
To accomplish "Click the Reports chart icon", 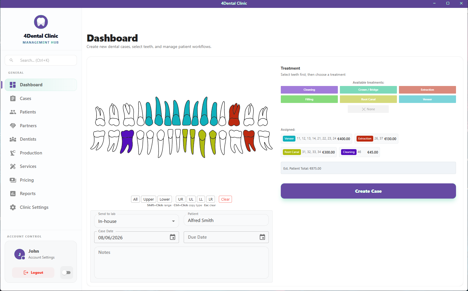I will pos(13,194).
